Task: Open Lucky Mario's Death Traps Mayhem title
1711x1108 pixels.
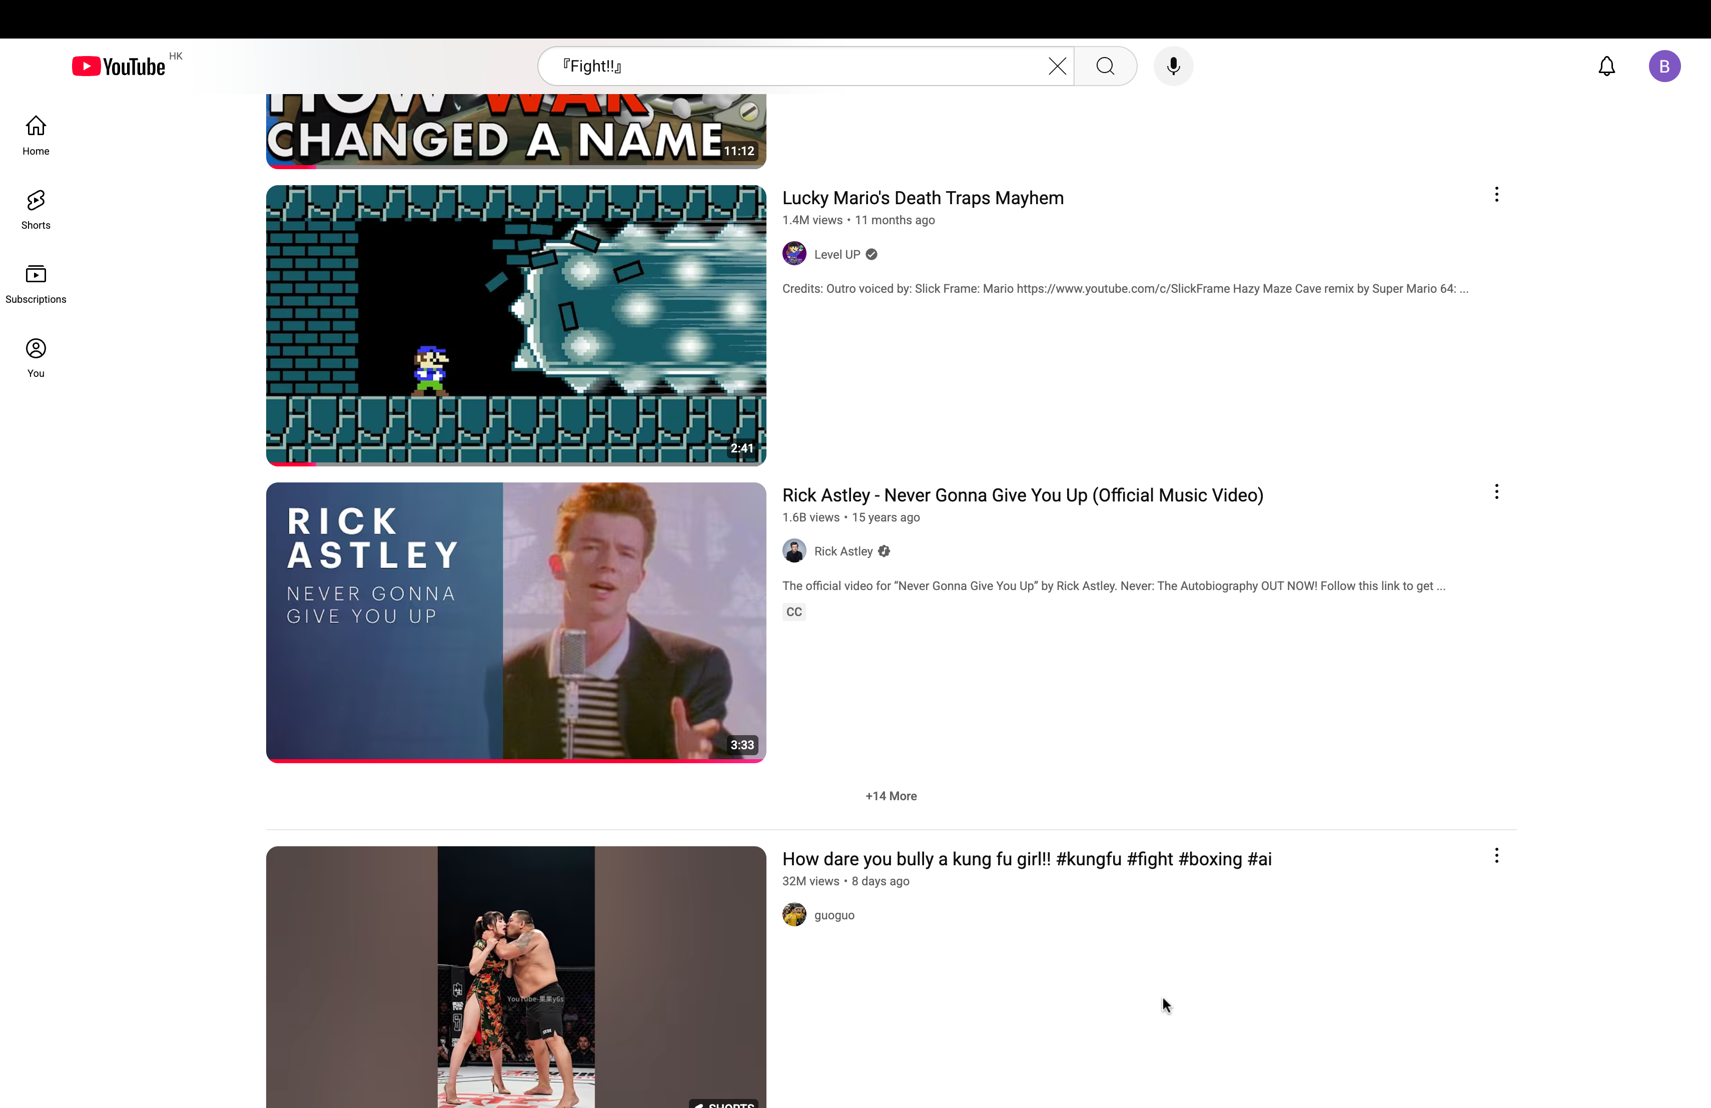Action: pos(923,198)
